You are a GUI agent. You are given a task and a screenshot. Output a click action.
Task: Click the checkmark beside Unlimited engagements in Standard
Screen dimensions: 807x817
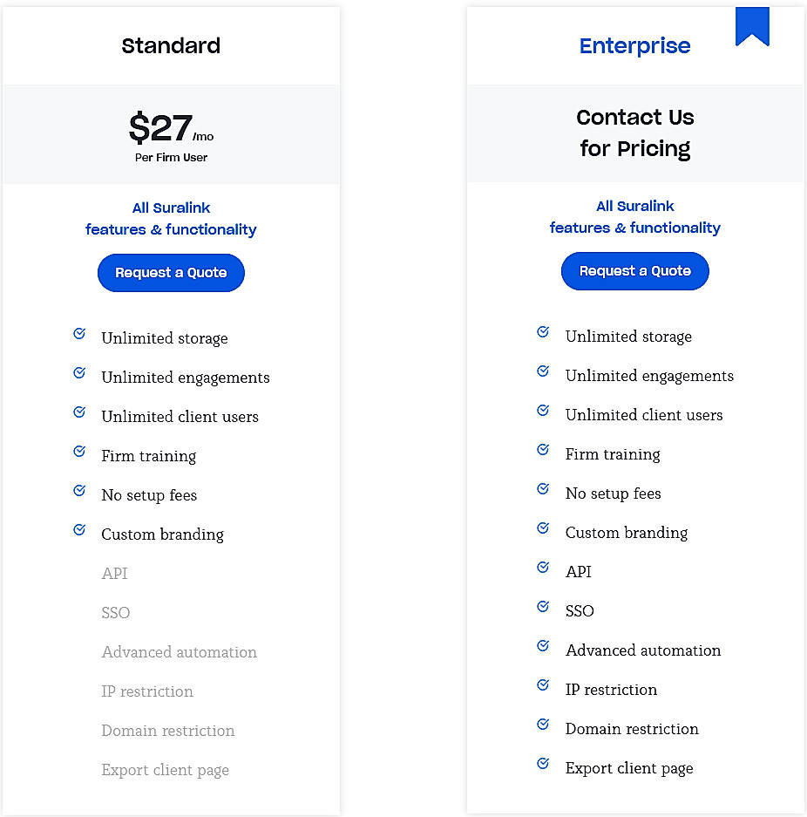point(79,372)
